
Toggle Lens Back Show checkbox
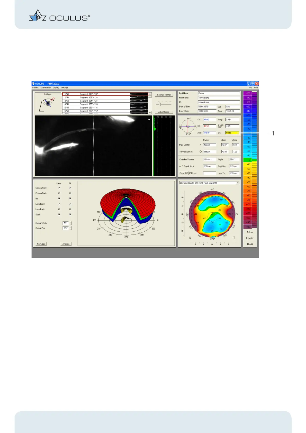pyautogui.click(x=59, y=209)
